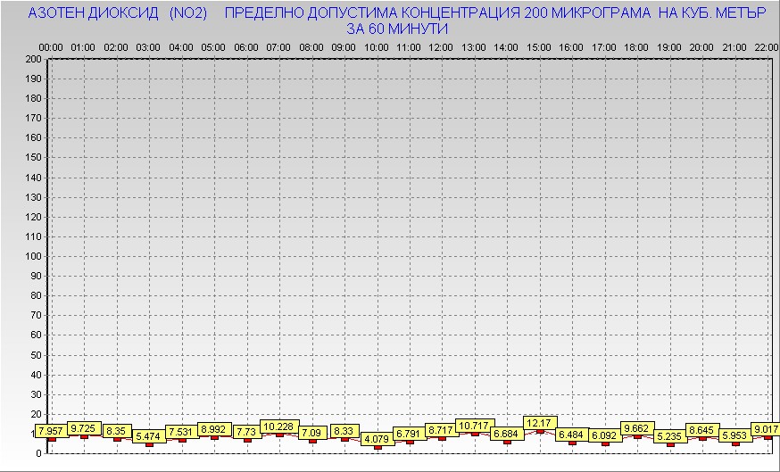
Task: Click the 22:00 time axis label
Action: pyautogui.click(x=767, y=48)
